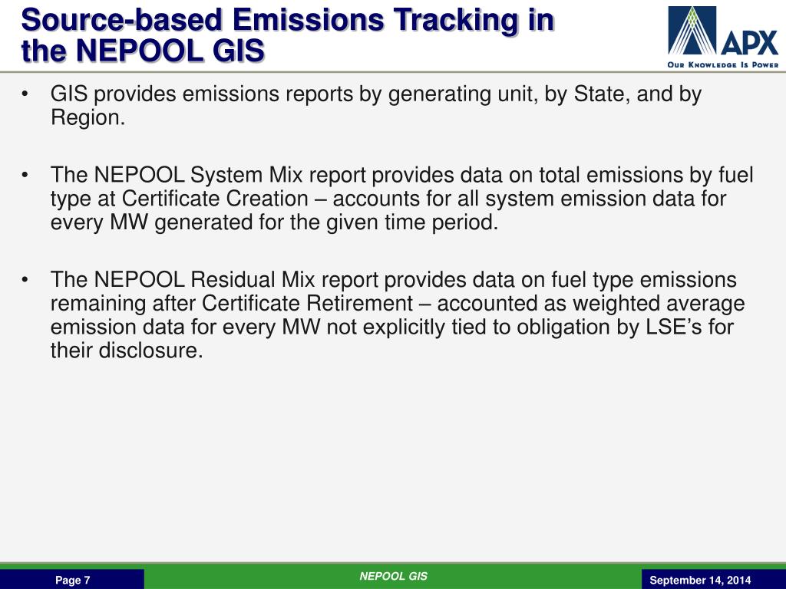This screenshot has height=589, width=786.
Task: Click 'every MW generated for the given time period'
Action: point(274,223)
